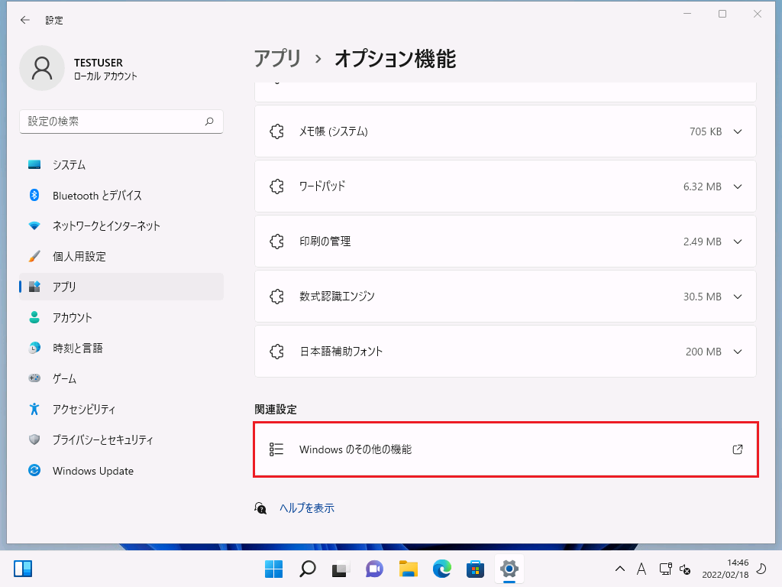Open 個人用設定 personalization page

[79, 257]
